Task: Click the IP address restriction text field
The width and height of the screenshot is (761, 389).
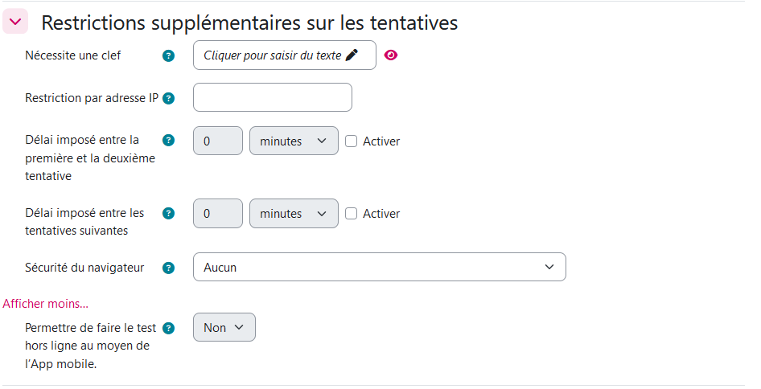Action: pyautogui.click(x=272, y=97)
